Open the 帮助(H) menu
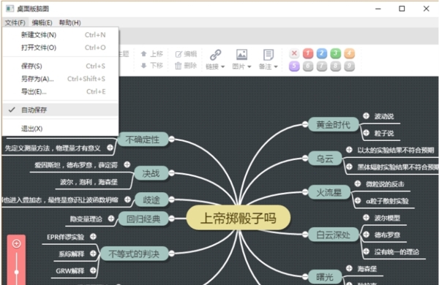 coord(70,23)
